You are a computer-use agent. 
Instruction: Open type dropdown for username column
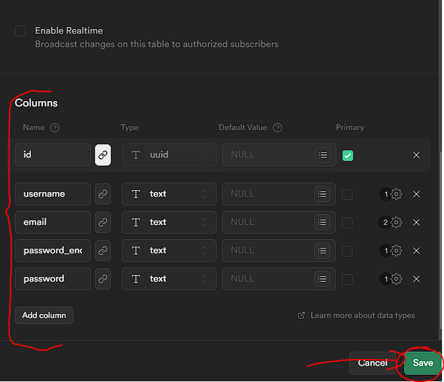point(169,194)
